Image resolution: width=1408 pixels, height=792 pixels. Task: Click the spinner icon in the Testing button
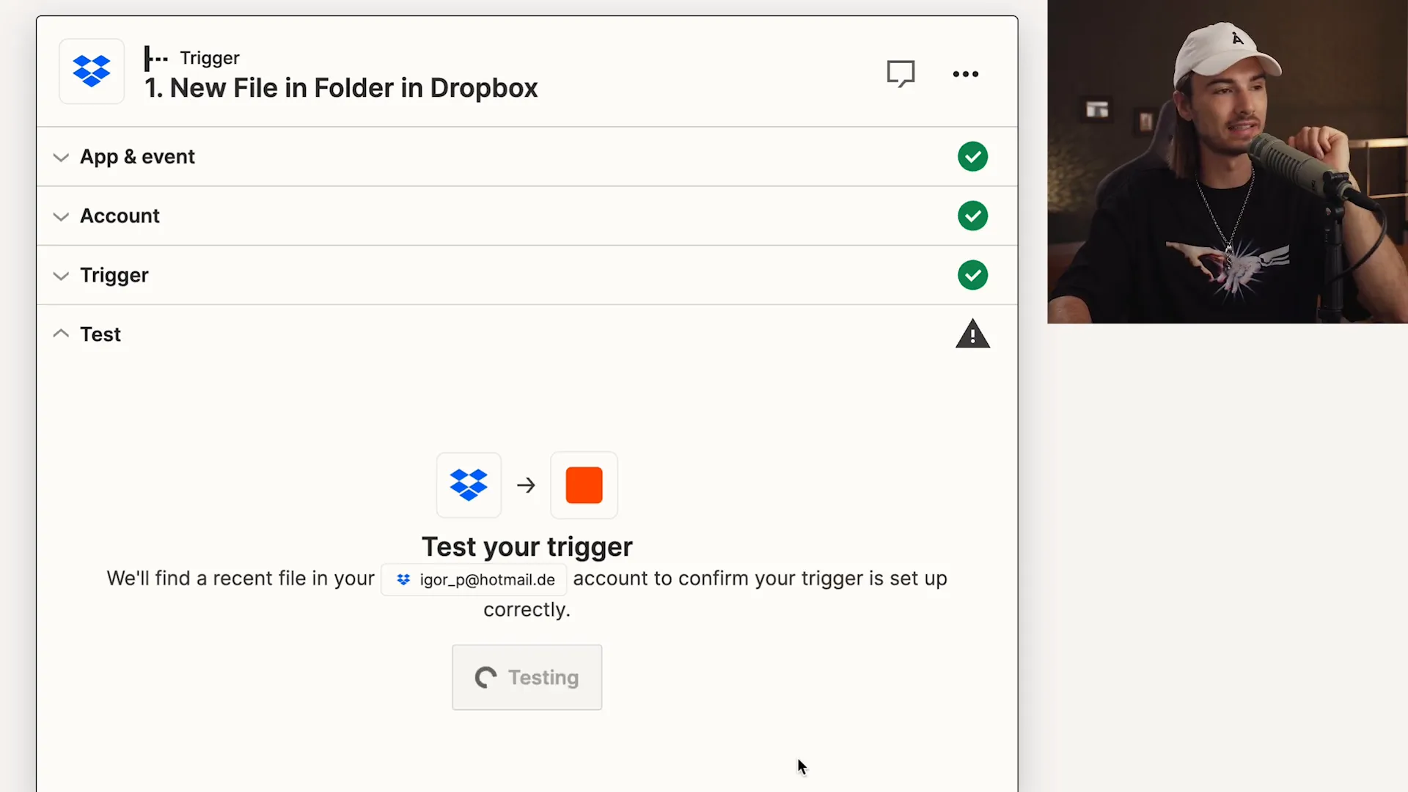(x=485, y=677)
